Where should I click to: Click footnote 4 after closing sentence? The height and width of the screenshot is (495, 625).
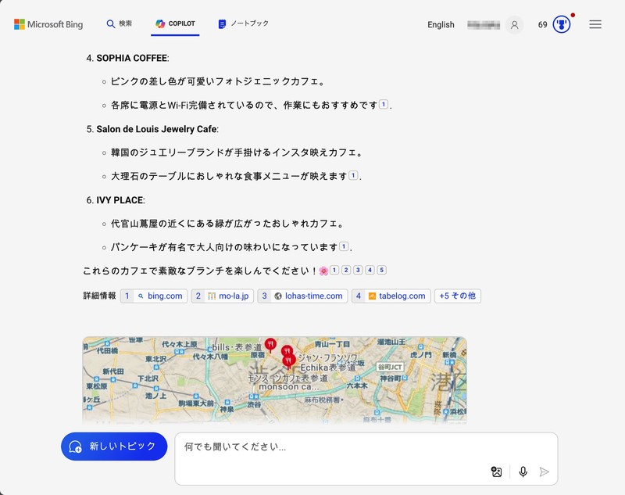point(370,270)
